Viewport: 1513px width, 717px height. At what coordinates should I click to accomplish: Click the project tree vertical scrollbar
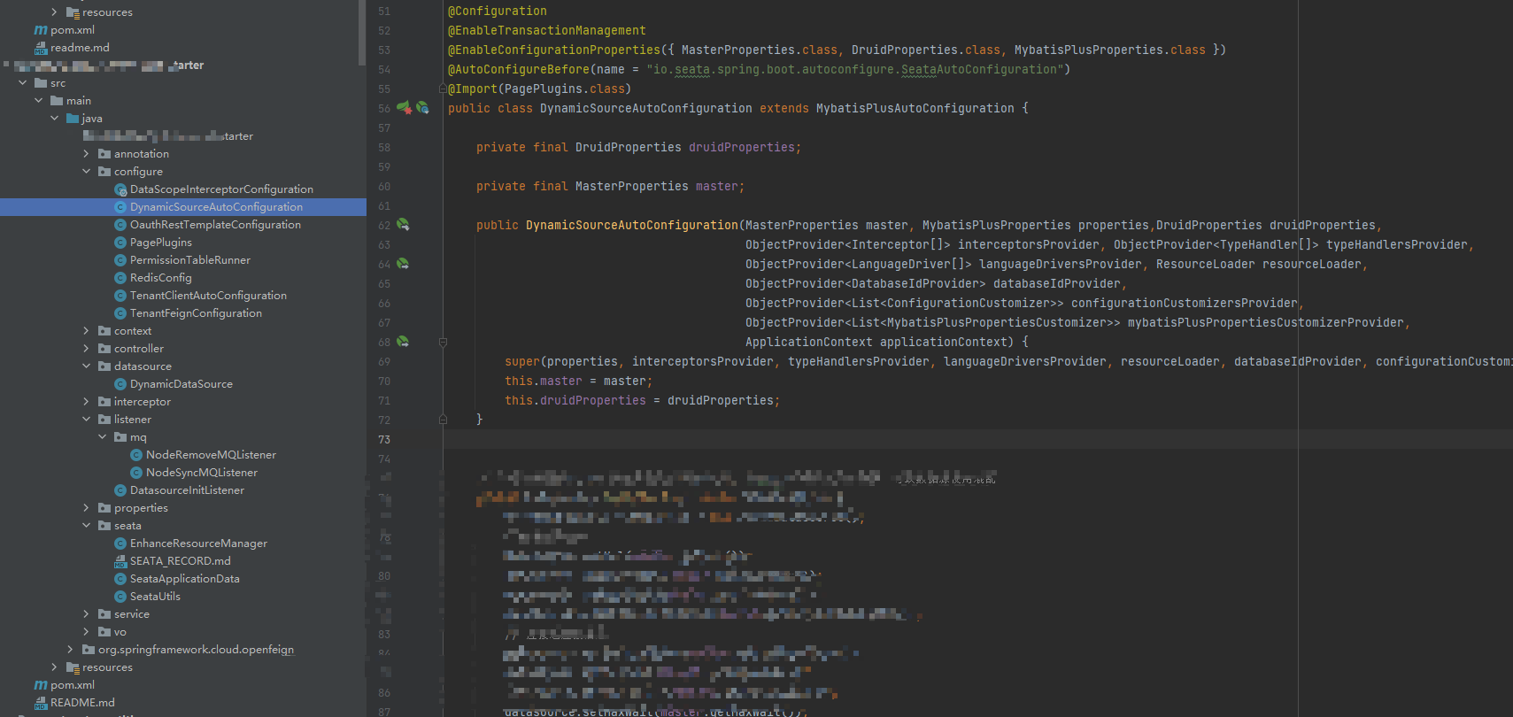pyautogui.click(x=362, y=33)
